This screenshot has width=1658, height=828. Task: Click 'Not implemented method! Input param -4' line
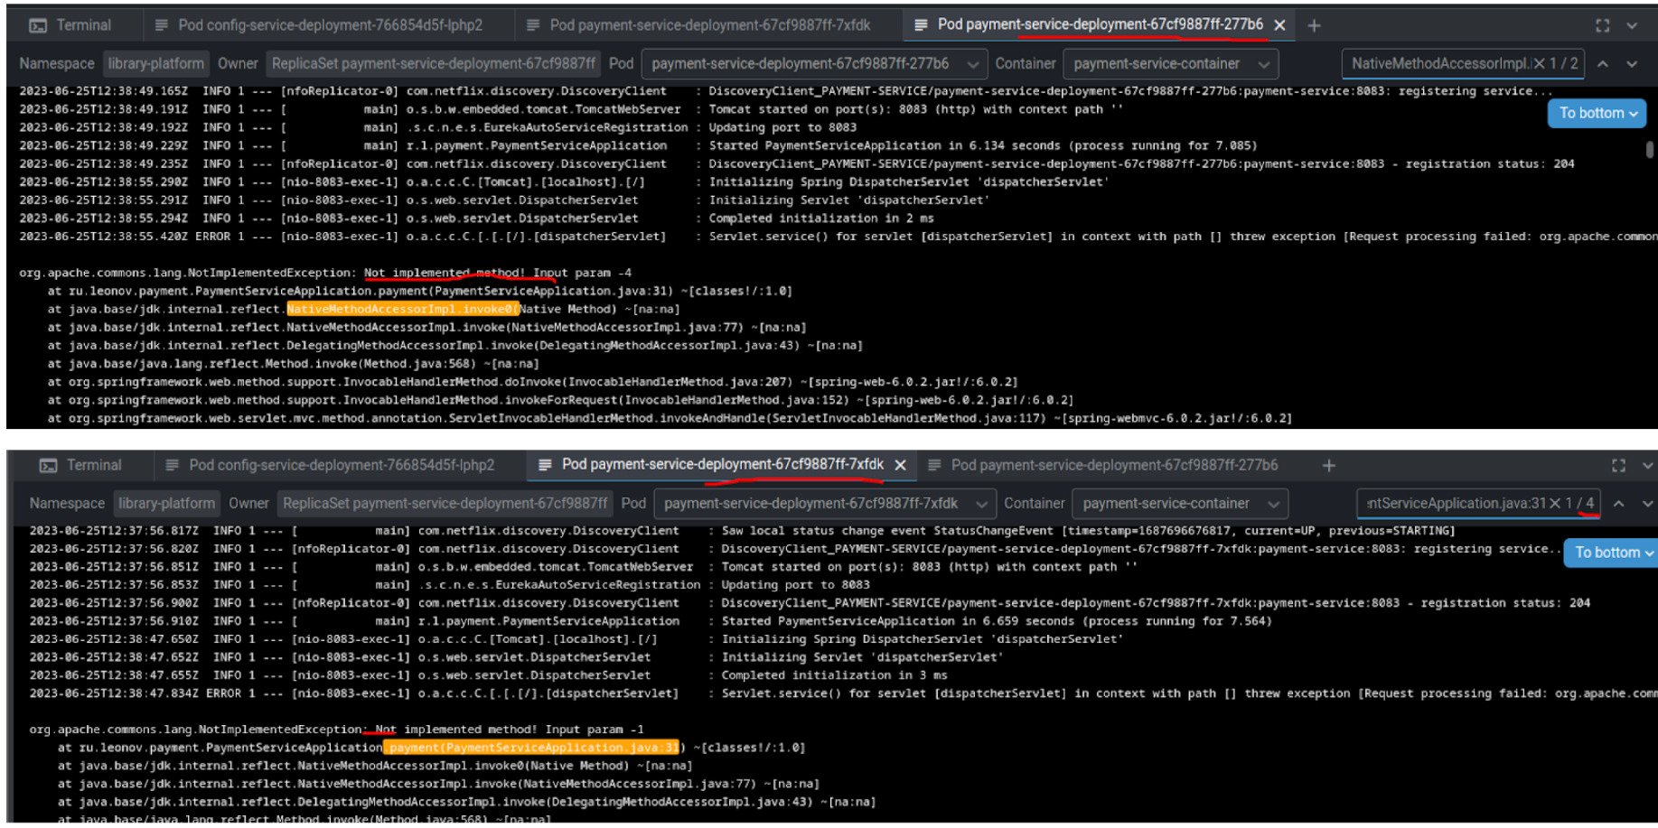pos(325,273)
